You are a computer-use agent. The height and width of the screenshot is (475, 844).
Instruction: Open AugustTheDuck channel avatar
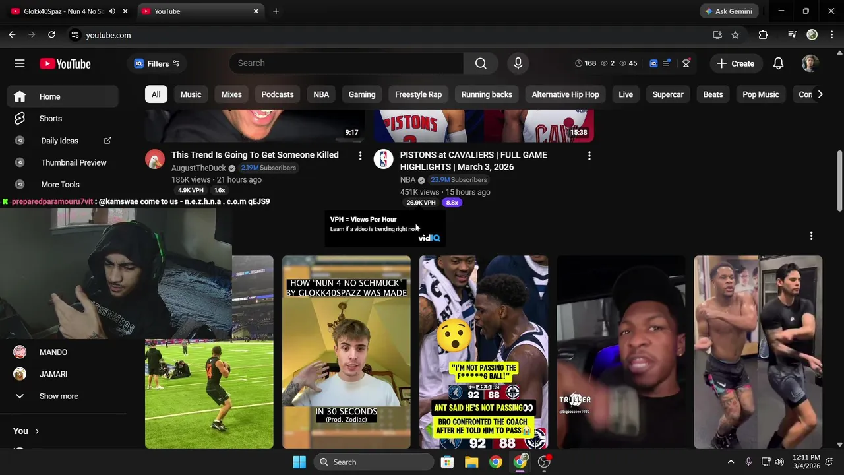tap(155, 159)
